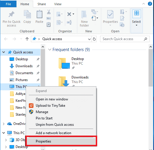Click the Downloads pin icon in sidebar
154x150 pixels.
(x=38, y=66)
